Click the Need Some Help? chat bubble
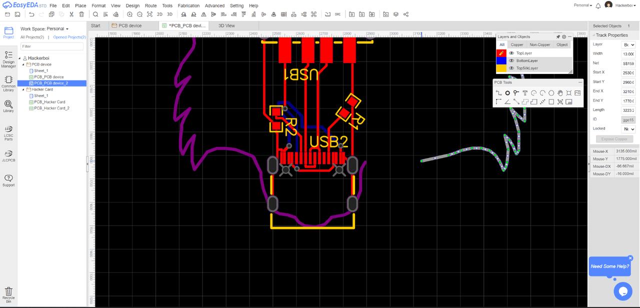This screenshot has height=308, width=640. pos(609,266)
